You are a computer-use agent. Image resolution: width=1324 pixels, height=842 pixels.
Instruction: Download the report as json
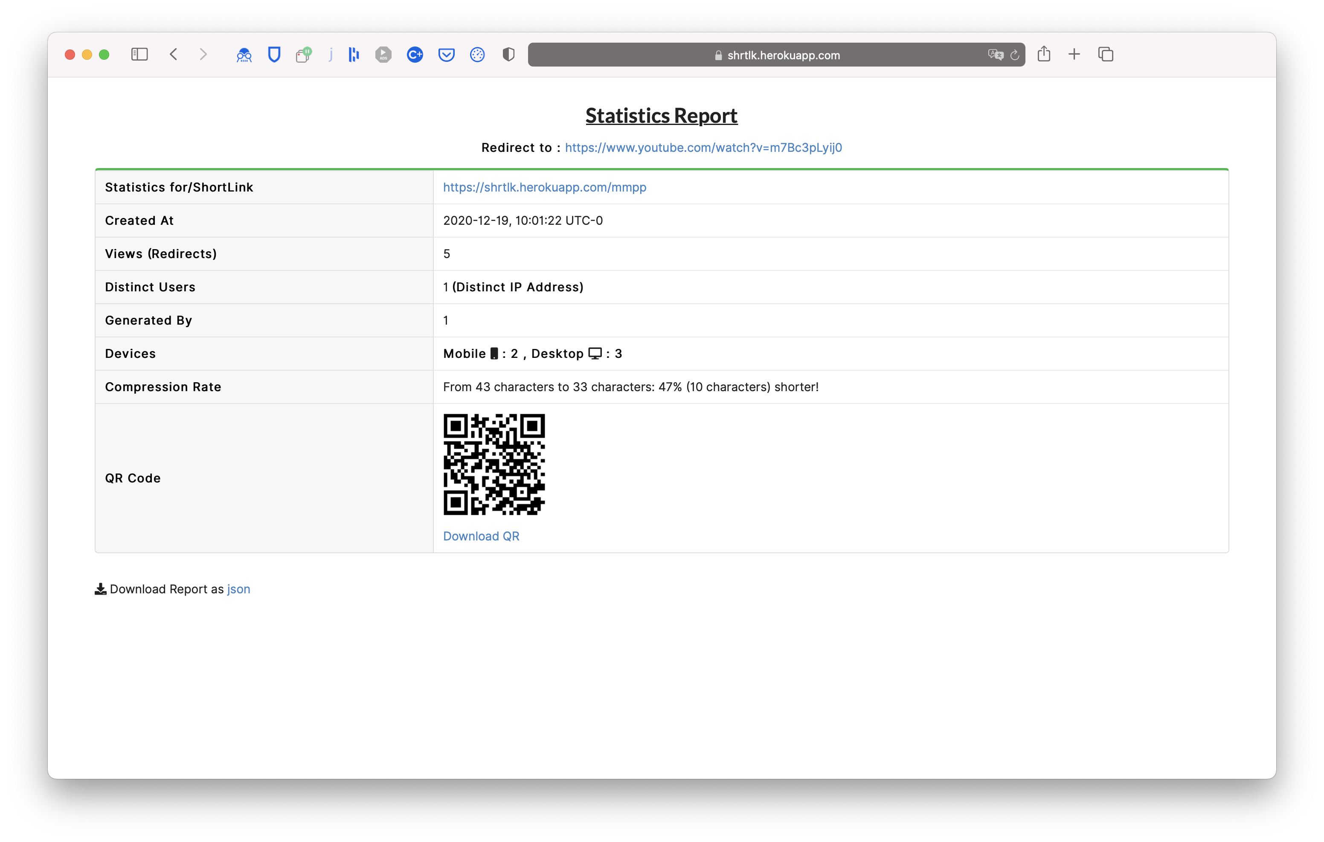pyautogui.click(x=238, y=589)
